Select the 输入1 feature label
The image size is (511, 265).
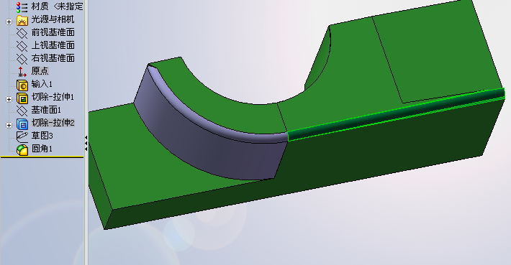pyautogui.click(x=42, y=84)
